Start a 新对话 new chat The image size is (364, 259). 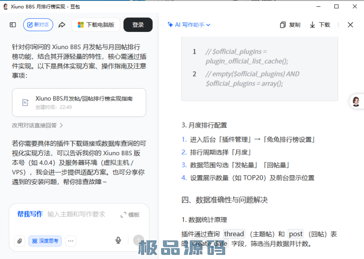click(38, 25)
